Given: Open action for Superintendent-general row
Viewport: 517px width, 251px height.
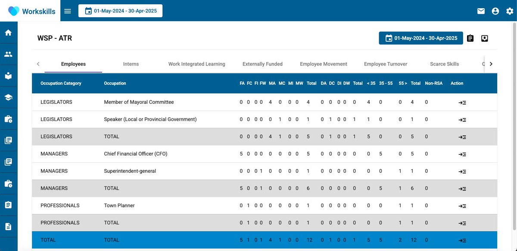Looking at the screenshot, I should (x=462, y=171).
